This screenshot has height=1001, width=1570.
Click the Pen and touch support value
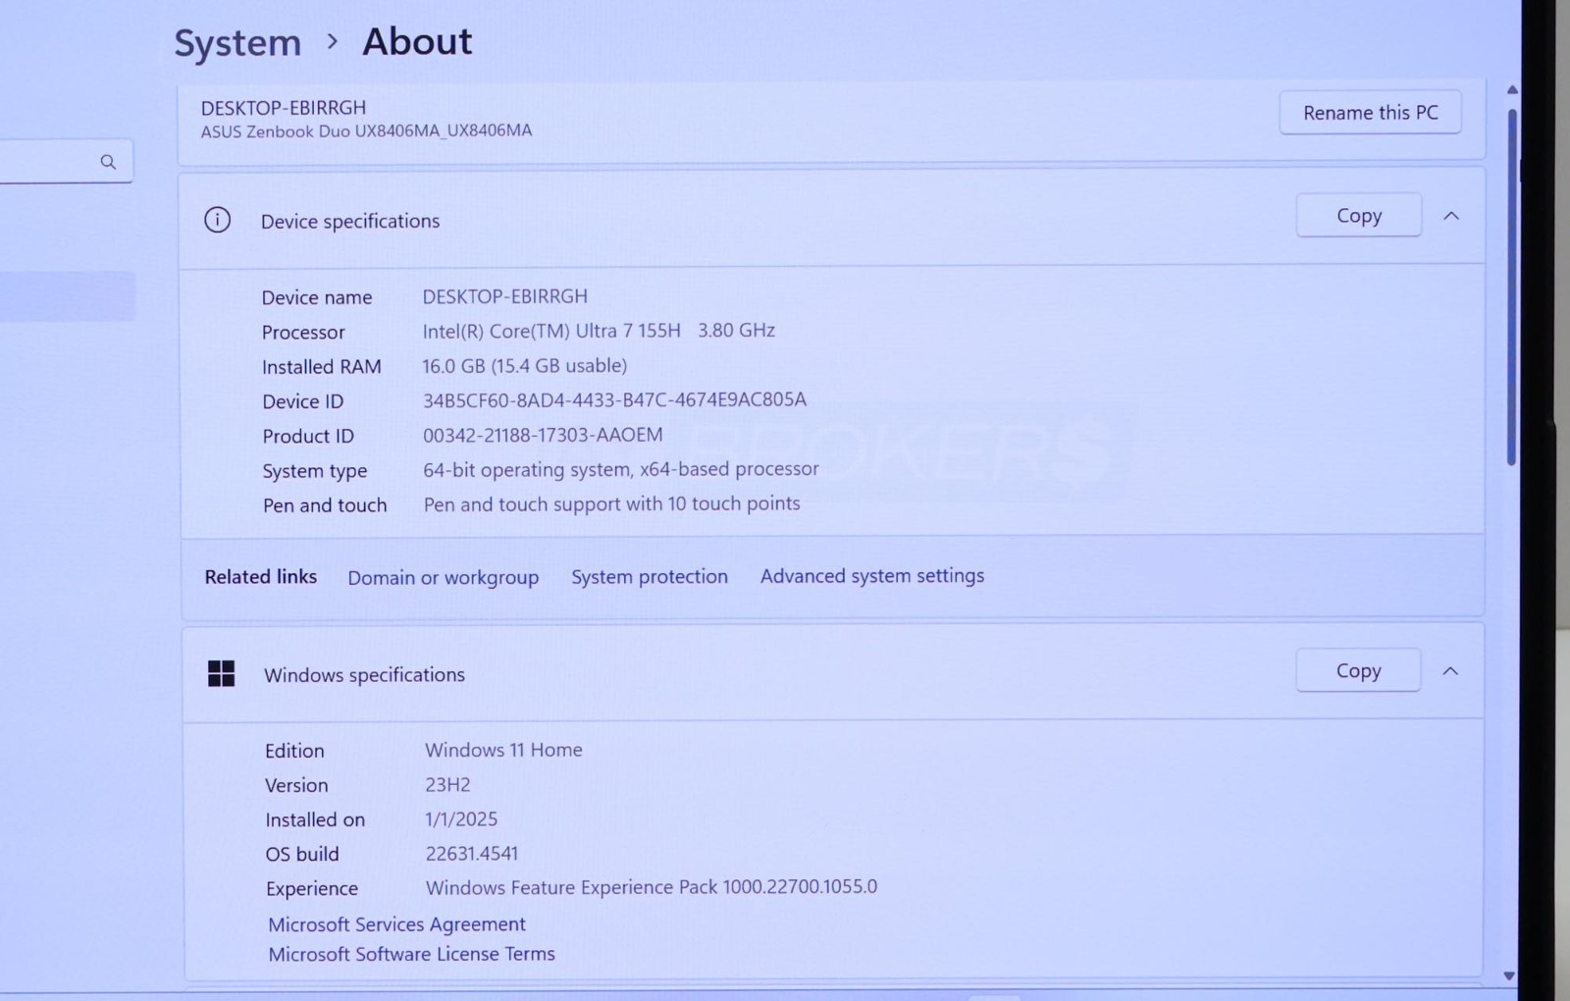[612, 503]
